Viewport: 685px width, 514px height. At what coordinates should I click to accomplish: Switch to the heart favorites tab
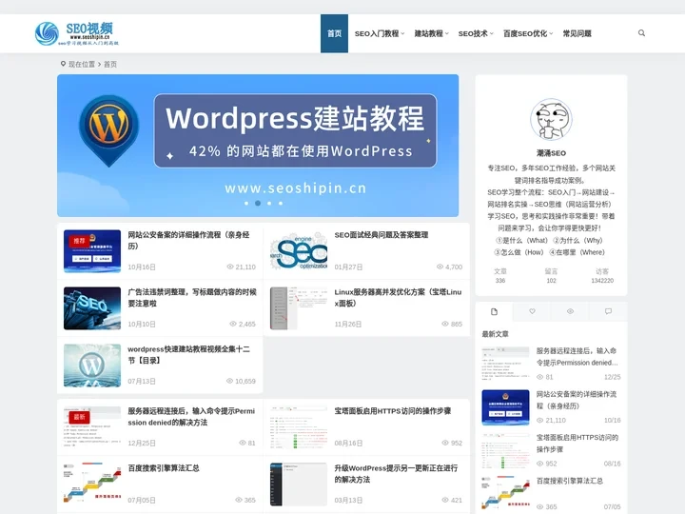point(532,311)
